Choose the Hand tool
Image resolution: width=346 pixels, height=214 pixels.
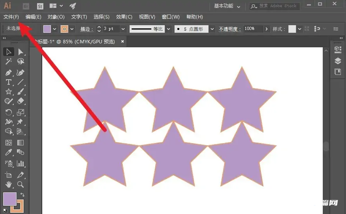click(x=9, y=184)
